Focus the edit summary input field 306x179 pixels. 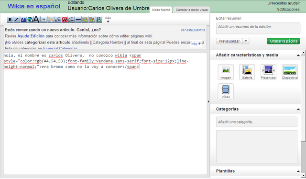(258, 28)
